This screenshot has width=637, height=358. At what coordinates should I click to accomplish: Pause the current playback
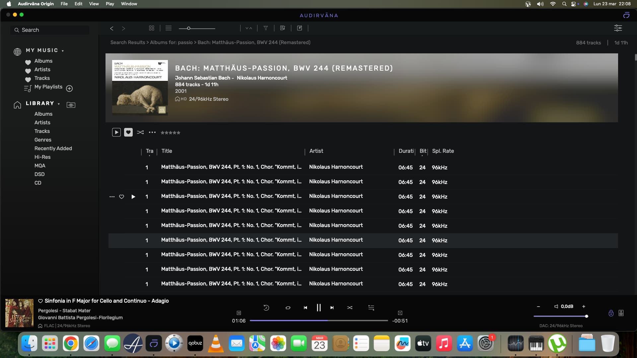(318, 308)
